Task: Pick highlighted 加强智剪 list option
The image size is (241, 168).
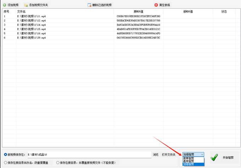Action: tap(194, 164)
